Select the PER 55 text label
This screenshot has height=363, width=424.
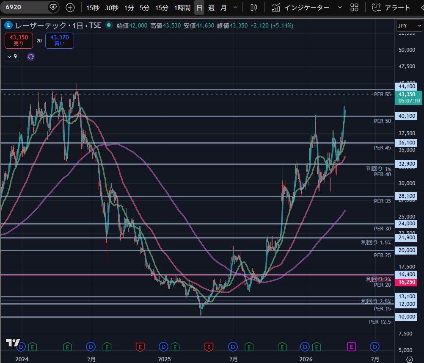(382, 94)
